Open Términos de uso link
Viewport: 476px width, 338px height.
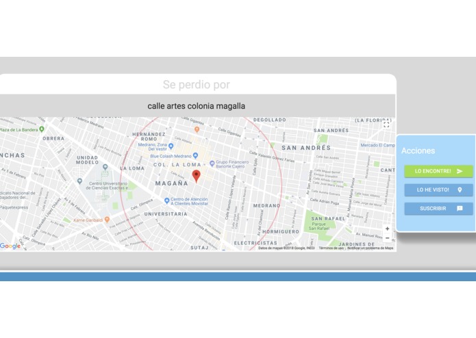coord(331,248)
